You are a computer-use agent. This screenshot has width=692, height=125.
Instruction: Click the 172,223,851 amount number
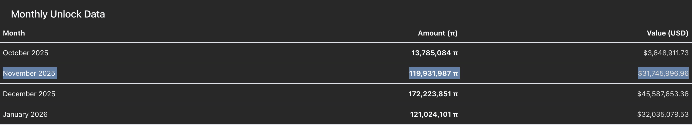tap(430, 94)
